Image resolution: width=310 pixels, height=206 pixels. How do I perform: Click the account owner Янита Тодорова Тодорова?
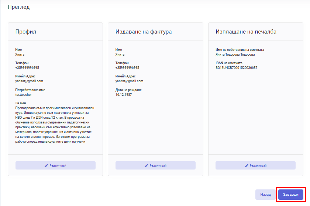pos(235,55)
